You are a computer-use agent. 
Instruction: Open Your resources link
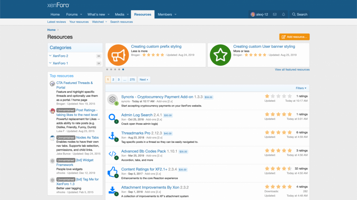click(79, 22)
